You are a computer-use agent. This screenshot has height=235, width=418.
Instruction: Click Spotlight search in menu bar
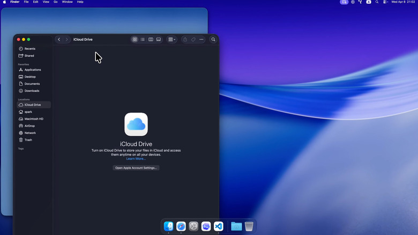[377, 2]
